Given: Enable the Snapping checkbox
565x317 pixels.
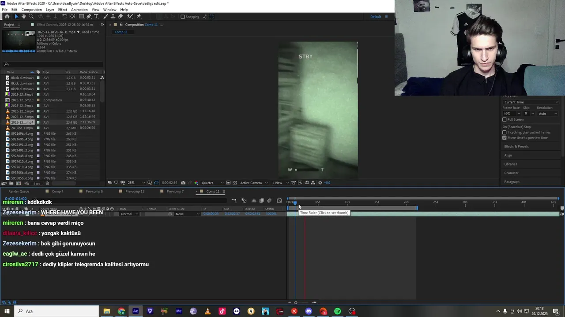Looking at the screenshot, I should pos(183,17).
